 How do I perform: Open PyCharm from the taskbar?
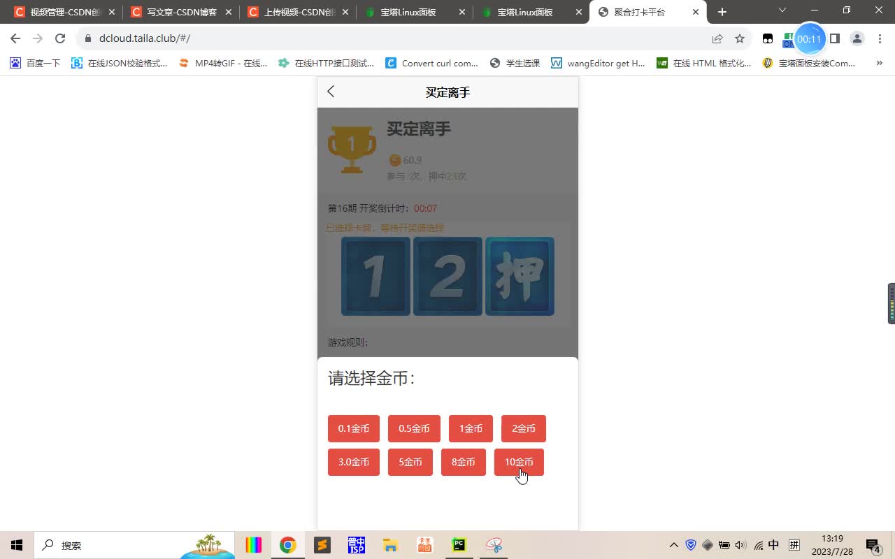(x=459, y=545)
